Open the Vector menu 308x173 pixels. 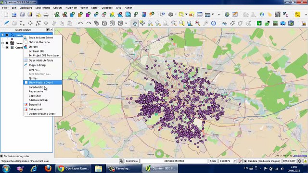(x=84, y=8)
